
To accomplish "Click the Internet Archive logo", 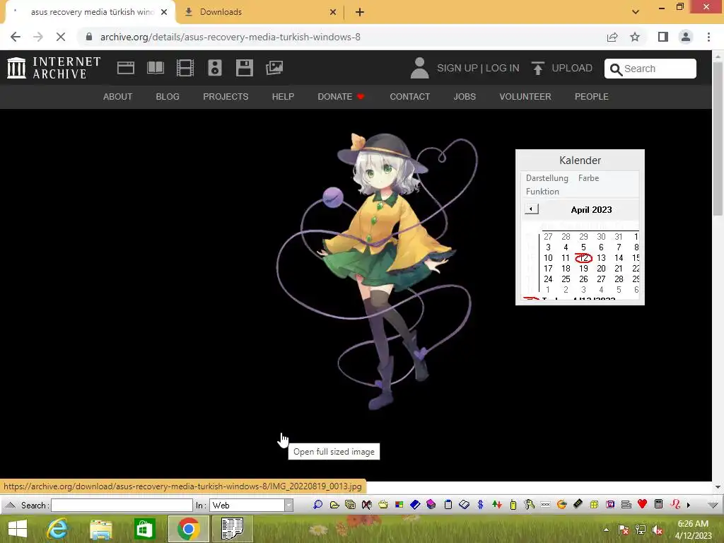I will pos(54,68).
